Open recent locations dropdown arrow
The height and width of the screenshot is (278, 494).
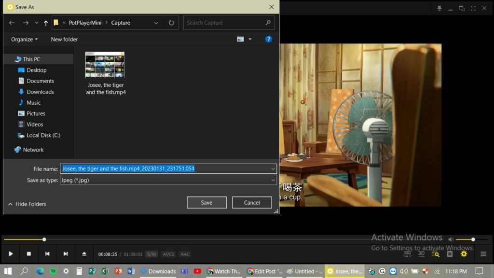point(37,23)
